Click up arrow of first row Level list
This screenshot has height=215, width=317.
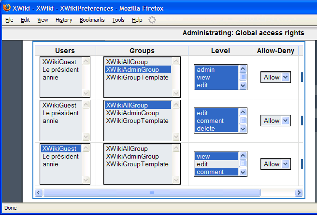(x=243, y=69)
